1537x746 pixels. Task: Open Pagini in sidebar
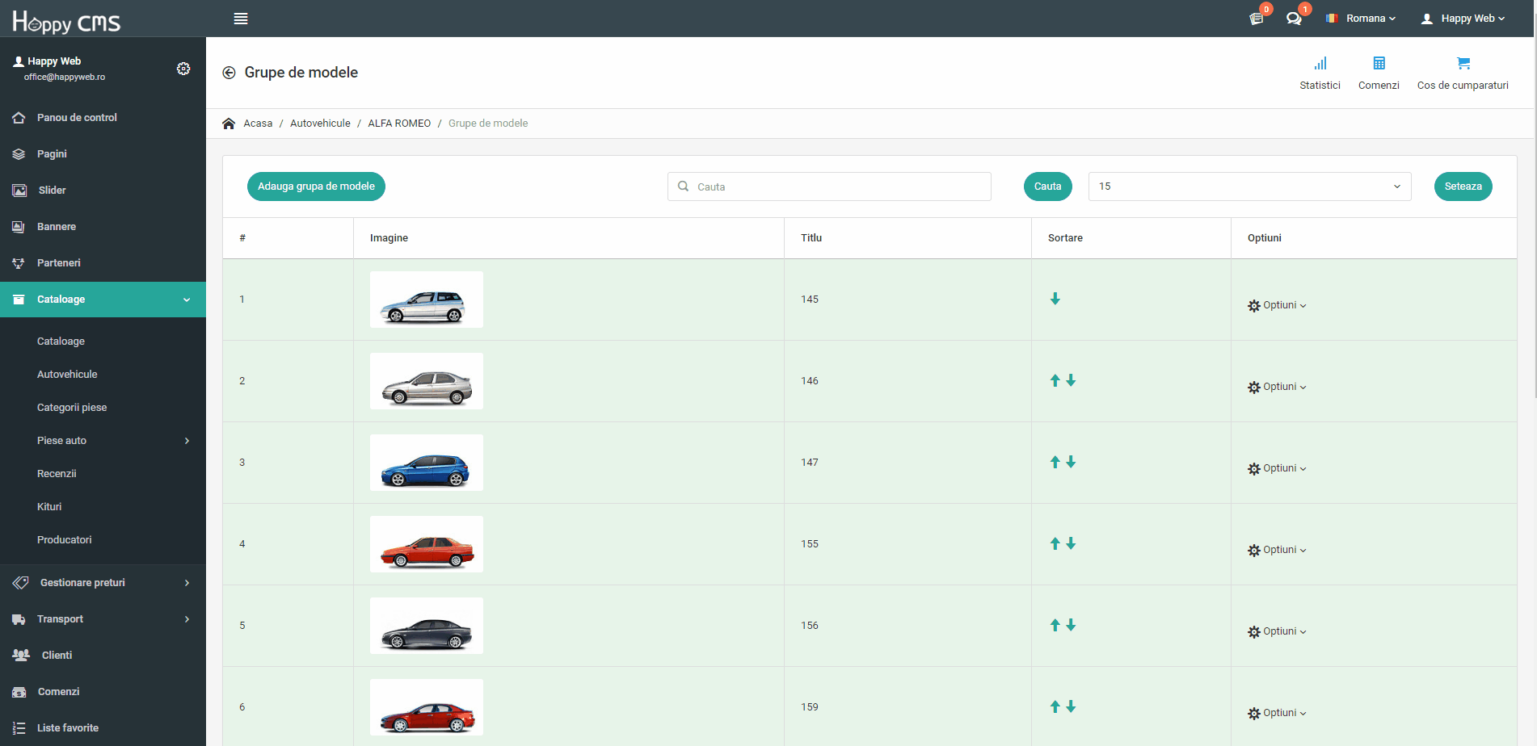[103, 154]
